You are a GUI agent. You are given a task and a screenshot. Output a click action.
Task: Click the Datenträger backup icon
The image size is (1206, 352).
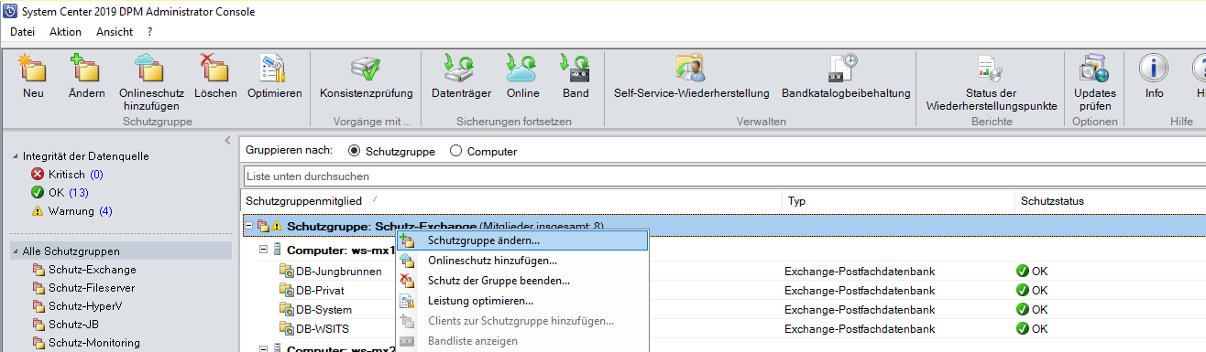click(461, 69)
